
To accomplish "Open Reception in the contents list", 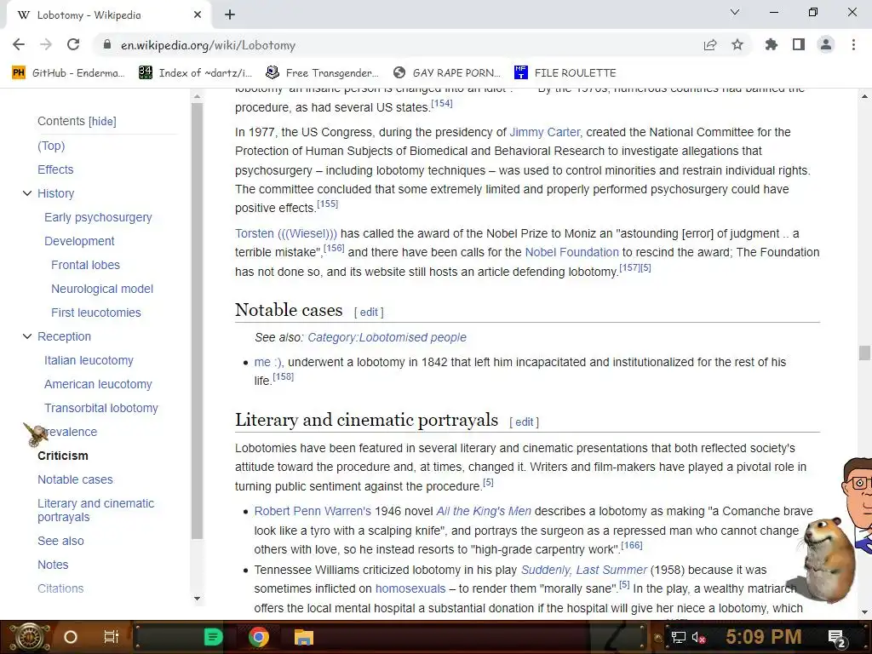I will pos(64,336).
